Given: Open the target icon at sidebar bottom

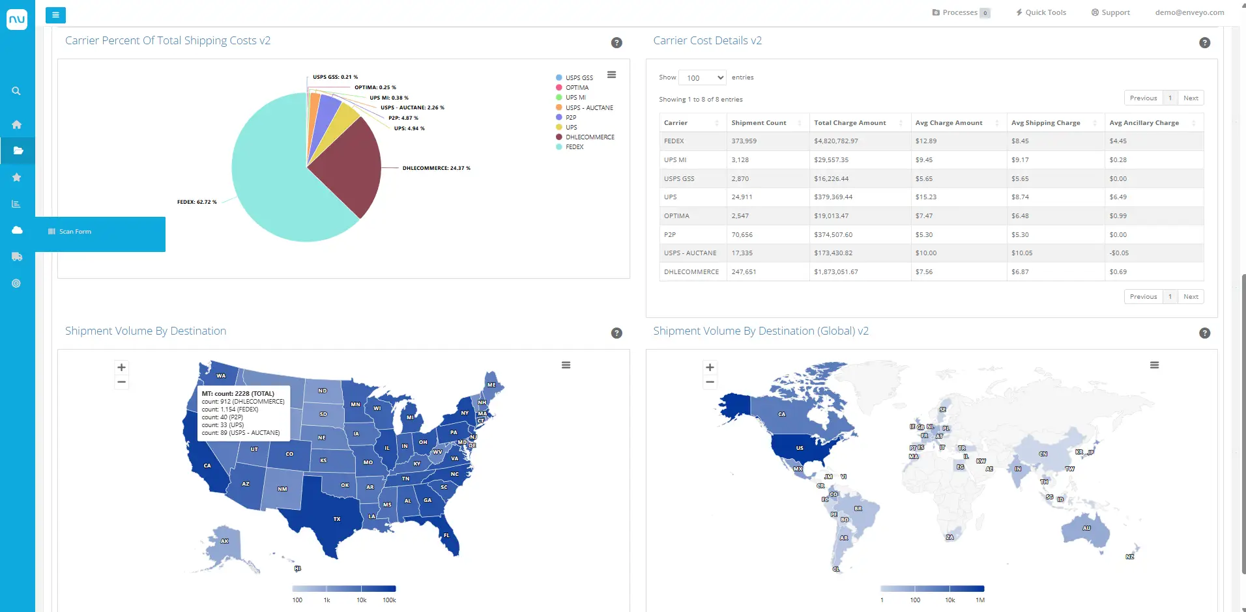Looking at the screenshot, I should pos(18,283).
